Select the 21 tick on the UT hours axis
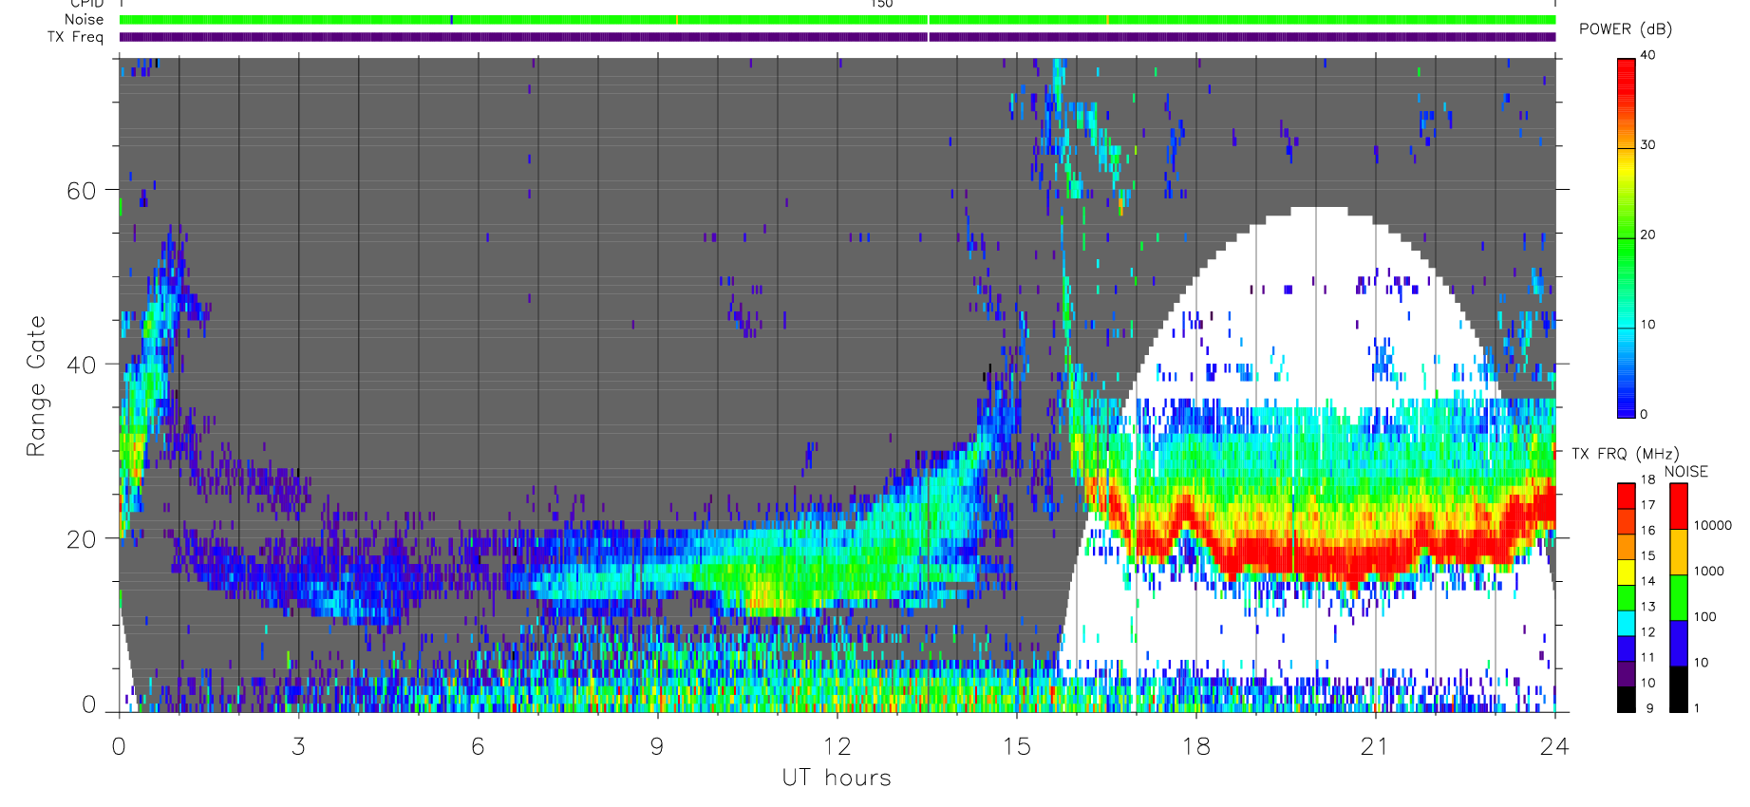This screenshot has height=807, width=1750. pyautogui.click(x=1375, y=746)
